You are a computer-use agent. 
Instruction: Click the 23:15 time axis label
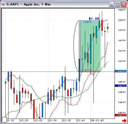pyautogui.click(x=10, y=120)
